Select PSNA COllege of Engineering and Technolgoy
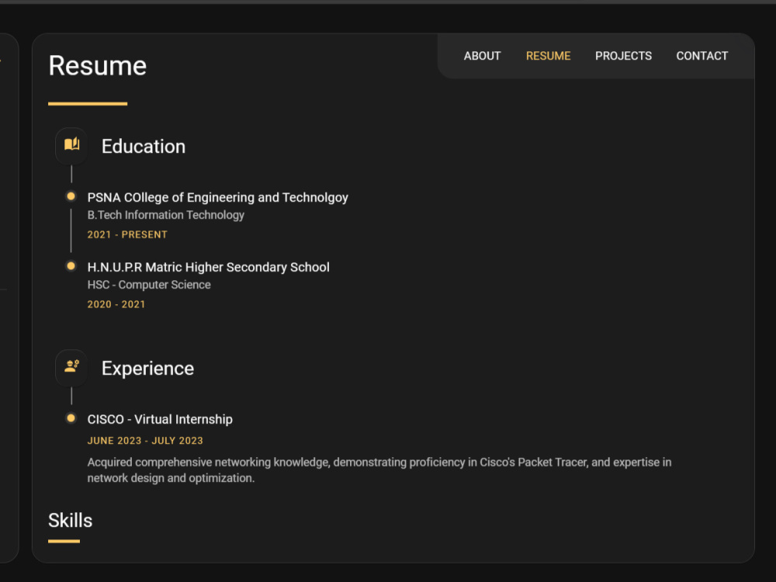 [x=218, y=197]
